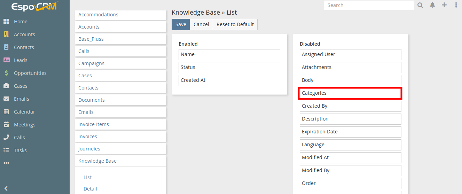Show more navigation items via ellipsis
The width and height of the screenshot is (462, 194).
(6, 163)
